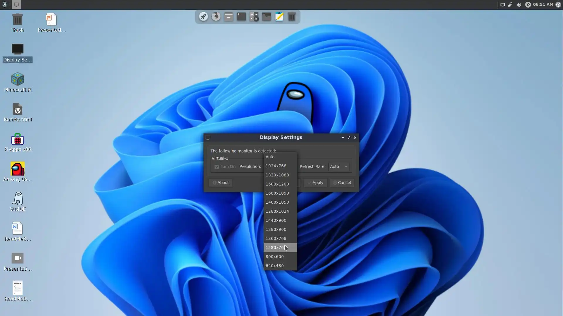This screenshot has height=316, width=563.
Task: Pick 1440x900 in the resolution list
Action: click(x=276, y=220)
